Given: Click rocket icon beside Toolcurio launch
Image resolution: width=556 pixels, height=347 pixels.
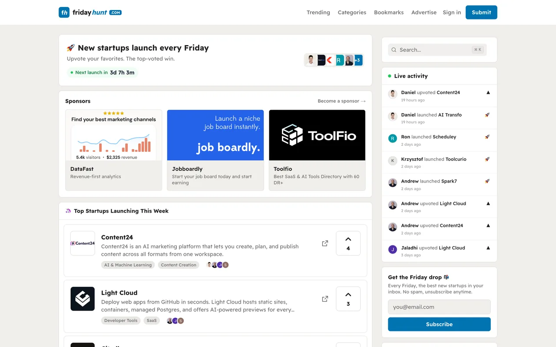Looking at the screenshot, I should tap(487, 159).
